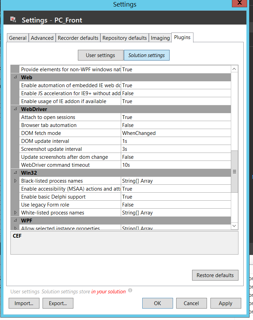Click the Restore defaults button
The width and height of the screenshot is (253, 320).
point(215,275)
